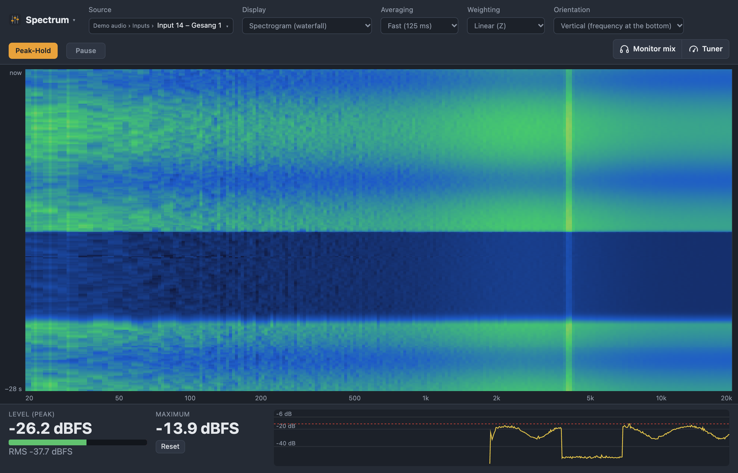Click the Spectrum mixer sliders icon
This screenshot has width=738, height=473.
(x=15, y=20)
